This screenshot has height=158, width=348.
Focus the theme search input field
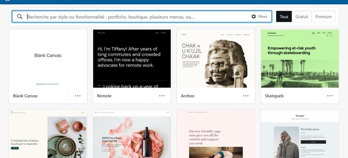(x=138, y=17)
